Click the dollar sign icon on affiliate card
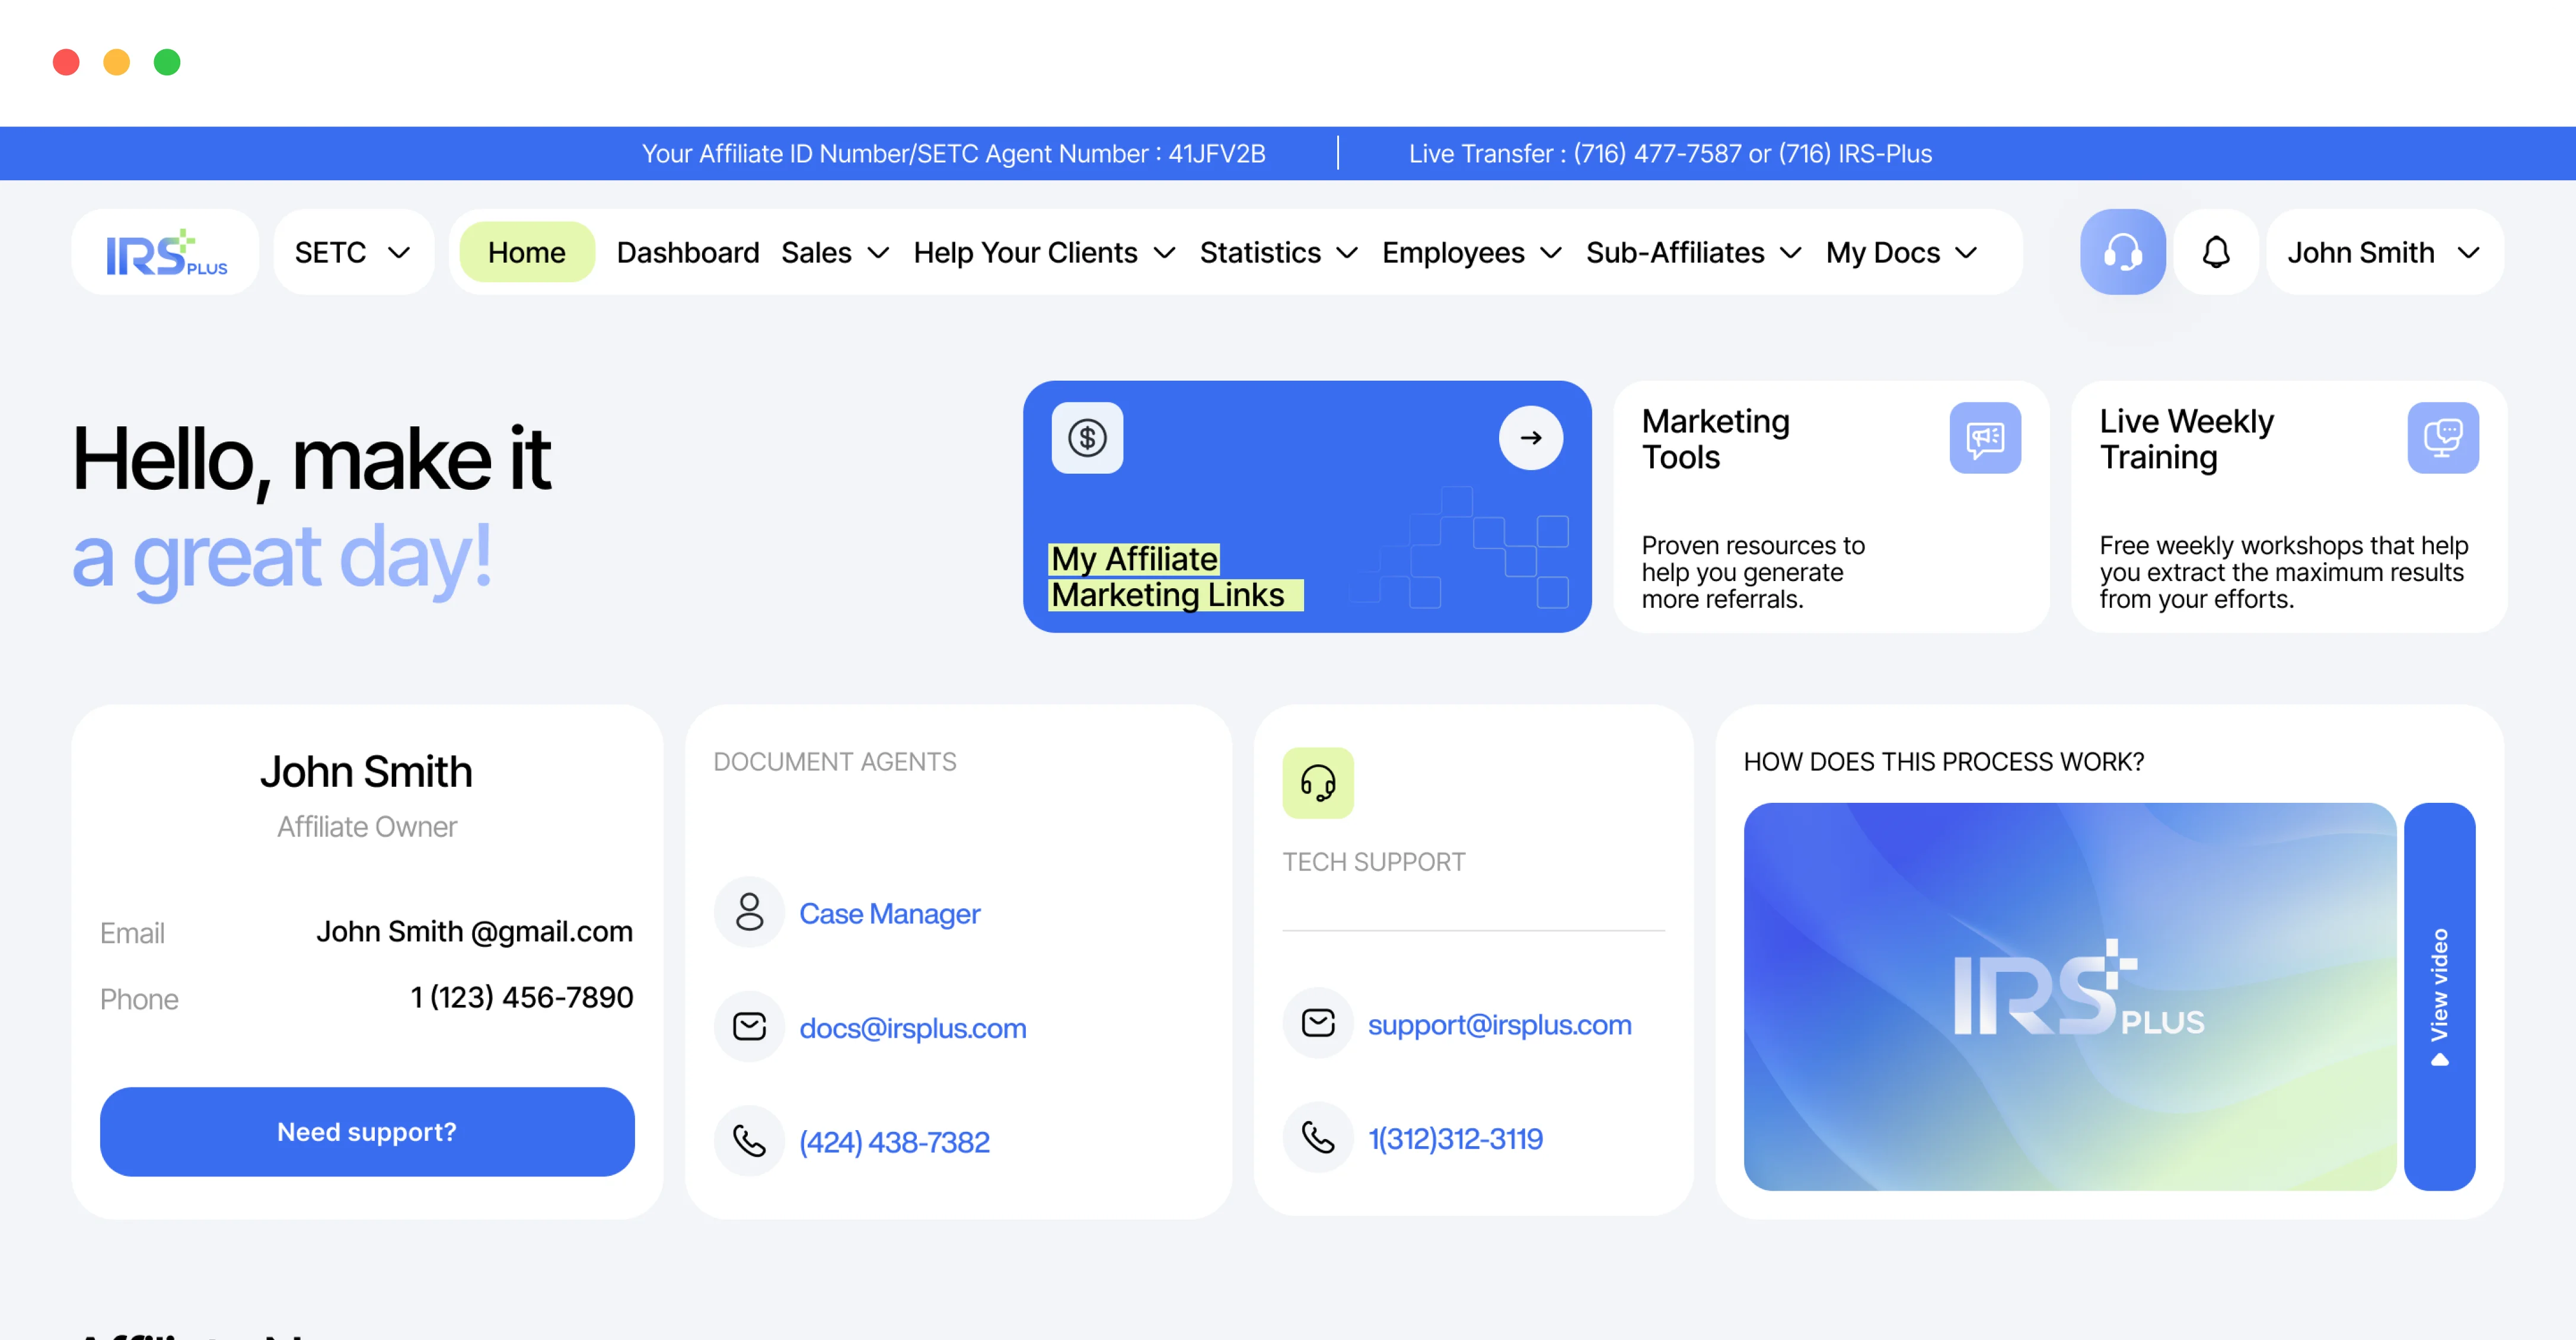Screen dimensions: 2576x1340 click(x=1087, y=438)
